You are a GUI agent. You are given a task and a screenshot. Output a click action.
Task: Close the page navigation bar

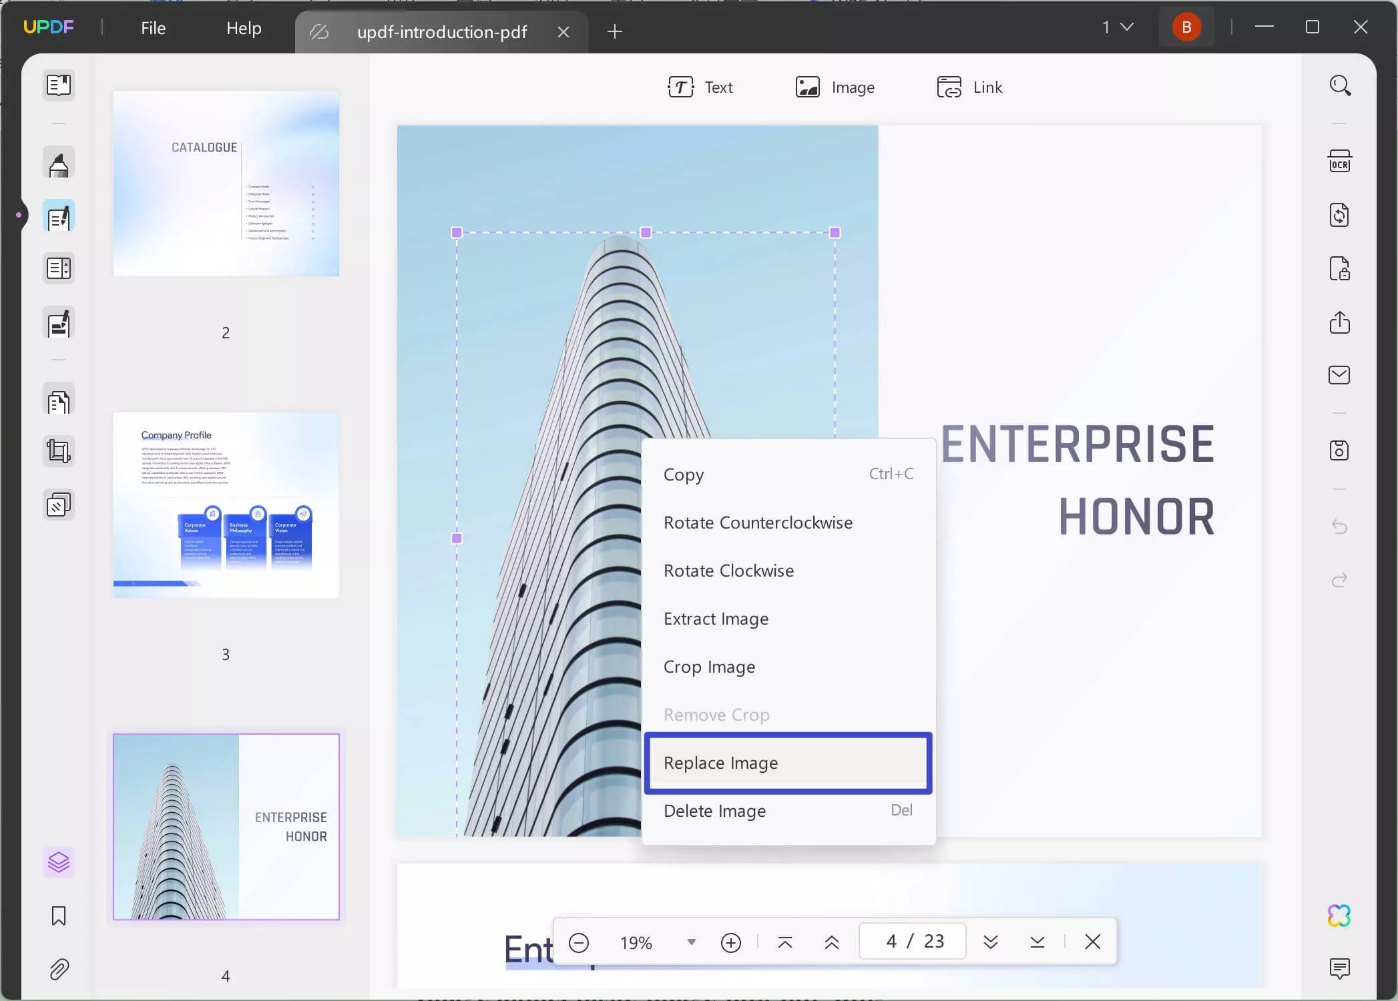pos(1093,942)
